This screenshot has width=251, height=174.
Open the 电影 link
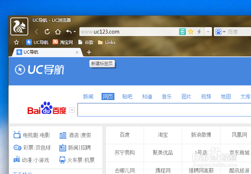[45, 135]
